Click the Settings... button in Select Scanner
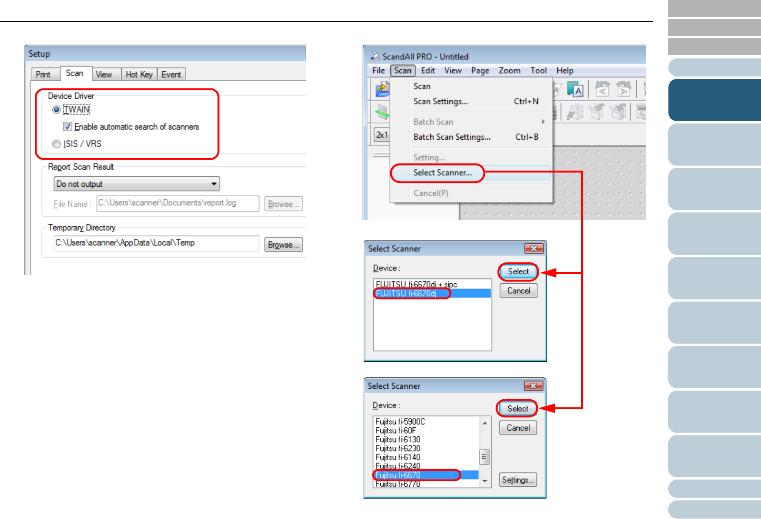 point(518,480)
